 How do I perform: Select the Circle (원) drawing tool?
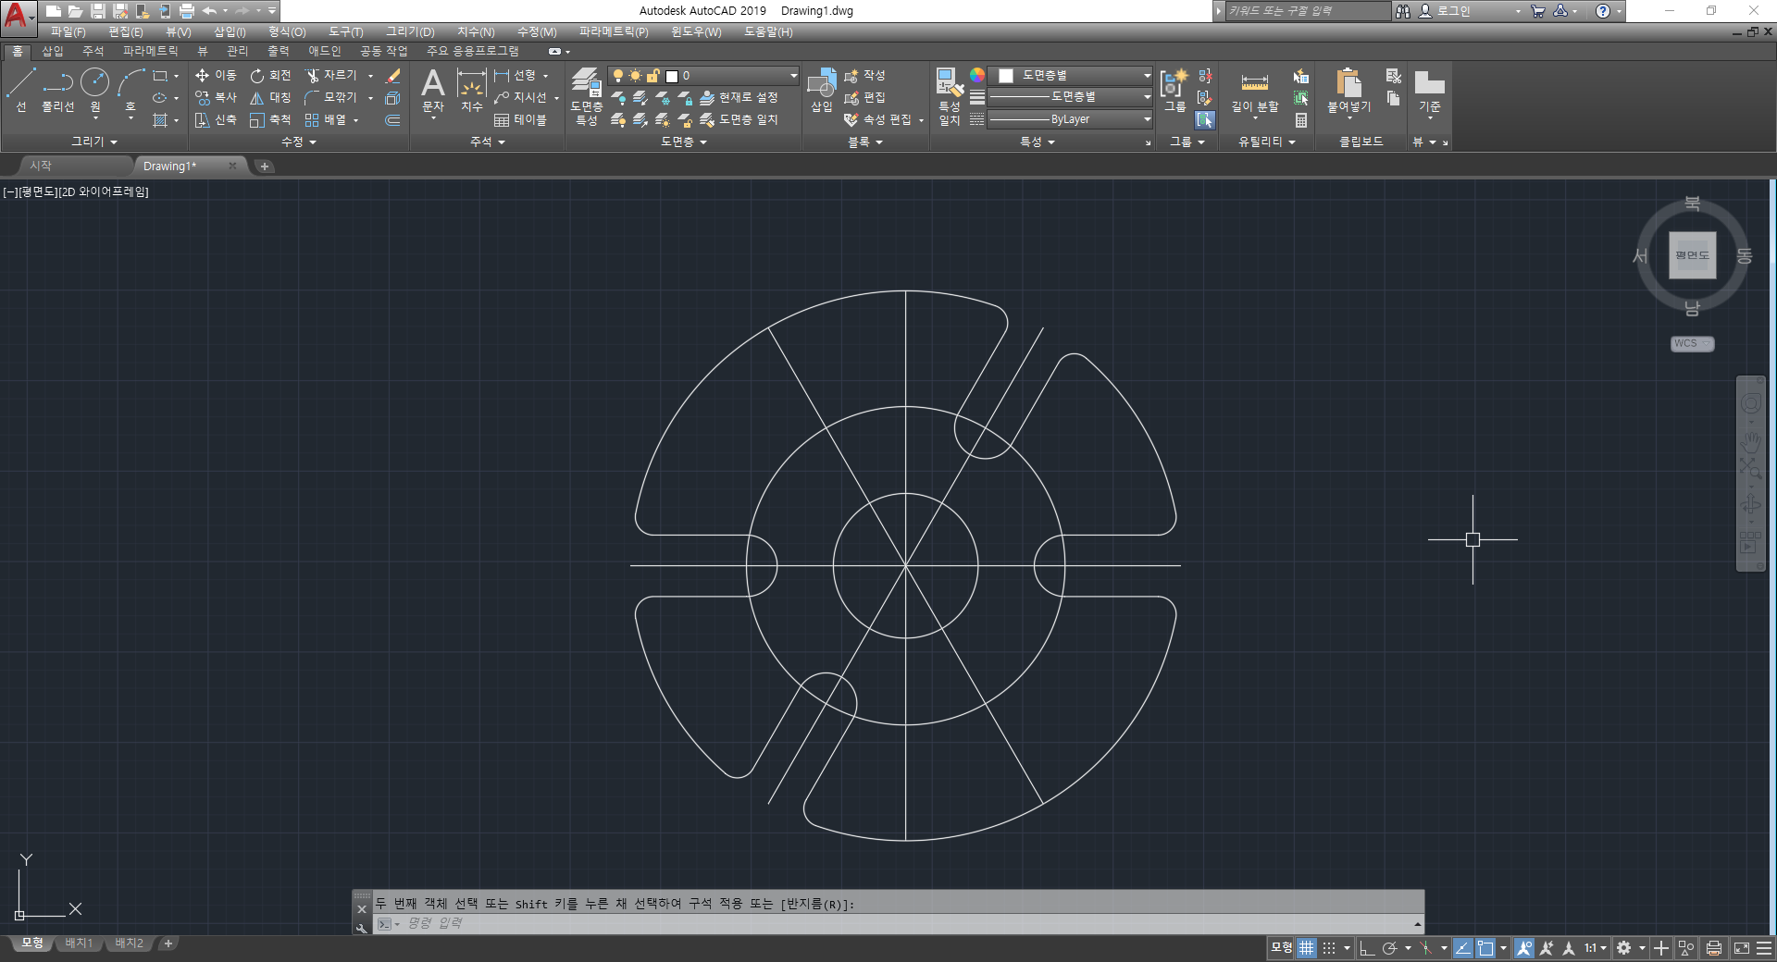click(x=94, y=90)
